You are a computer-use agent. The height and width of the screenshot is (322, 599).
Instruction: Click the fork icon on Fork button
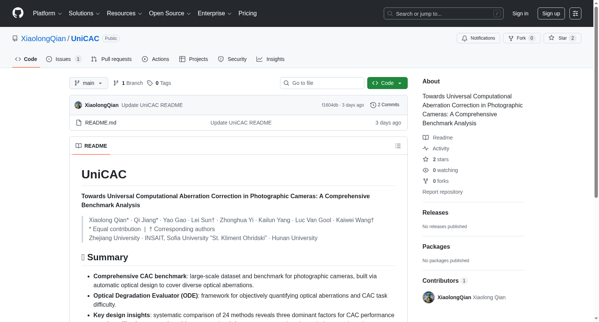click(511, 38)
